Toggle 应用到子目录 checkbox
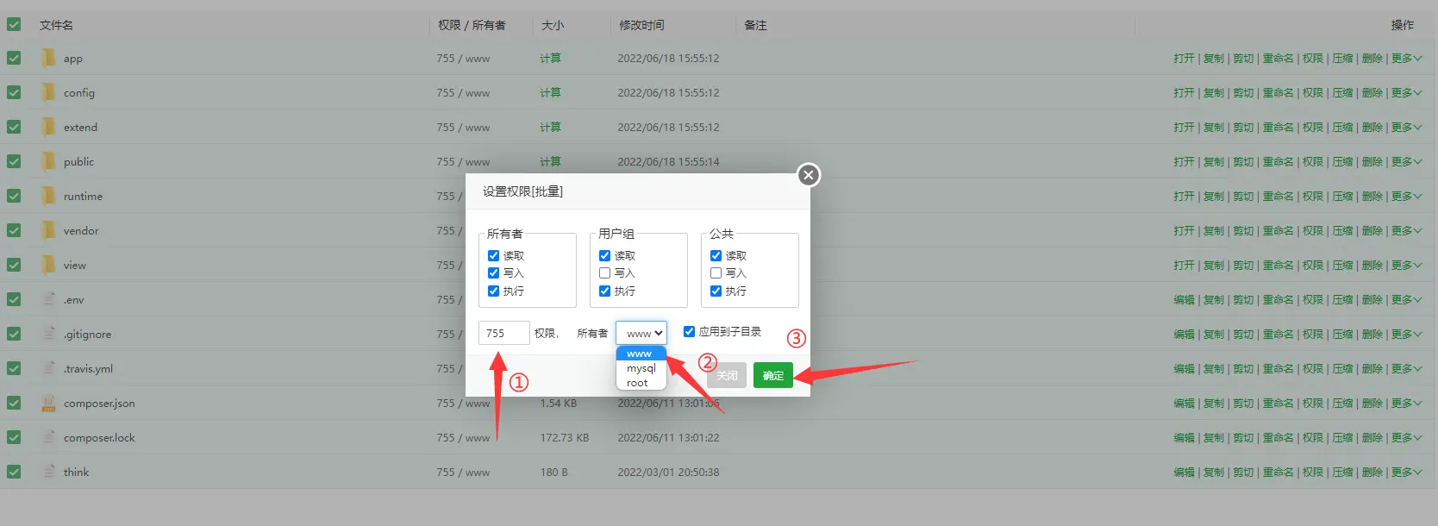Viewport: 1438px width, 526px height. coord(689,331)
